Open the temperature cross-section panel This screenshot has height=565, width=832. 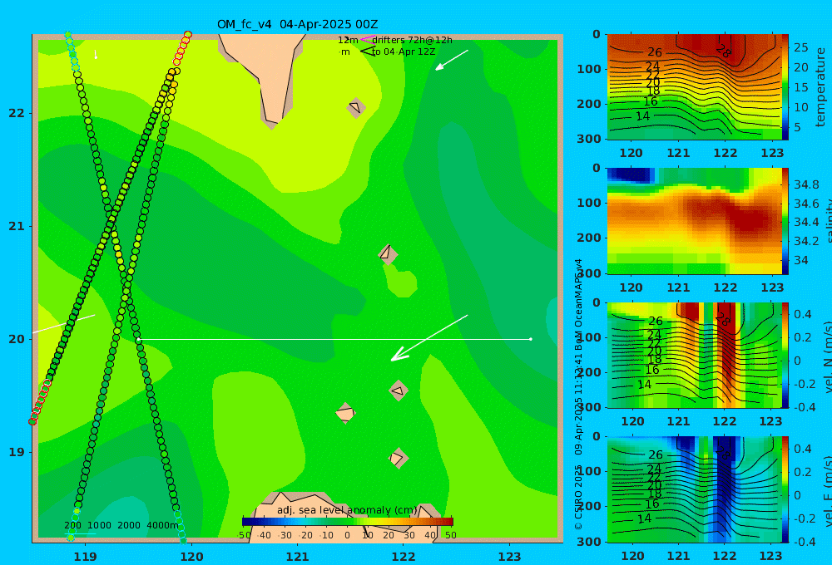coord(694,87)
